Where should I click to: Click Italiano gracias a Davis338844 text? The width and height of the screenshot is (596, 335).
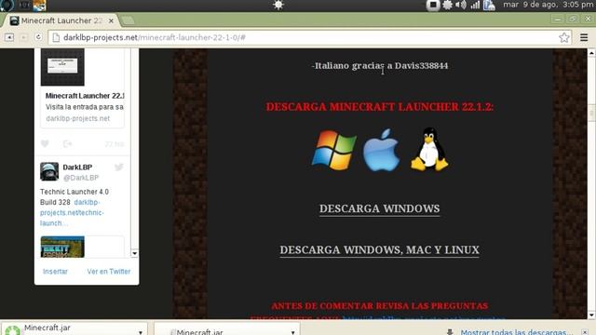click(x=380, y=66)
